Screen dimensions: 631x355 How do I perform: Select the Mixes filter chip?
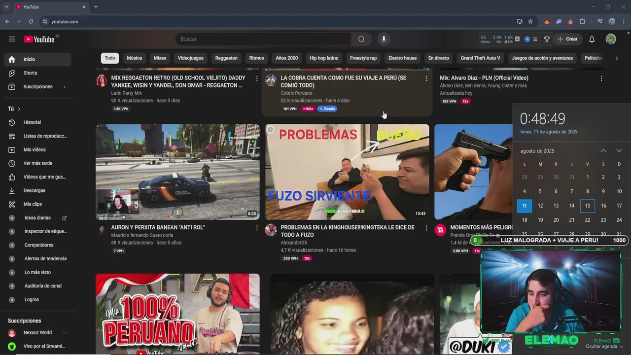[x=160, y=58]
